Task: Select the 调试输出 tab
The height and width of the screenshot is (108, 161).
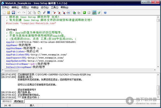Action: pyautogui.click(x=19, y=101)
